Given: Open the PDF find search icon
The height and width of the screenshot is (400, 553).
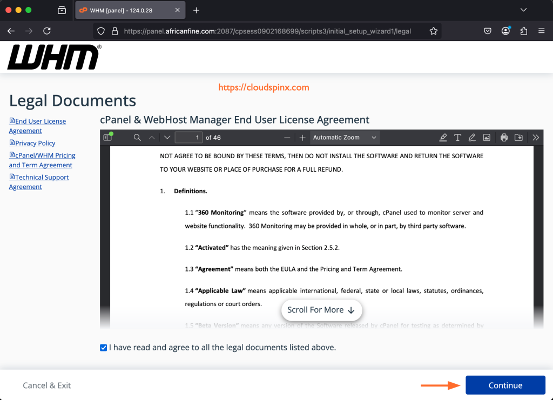Looking at the screenshot, I should click(137, 138).
